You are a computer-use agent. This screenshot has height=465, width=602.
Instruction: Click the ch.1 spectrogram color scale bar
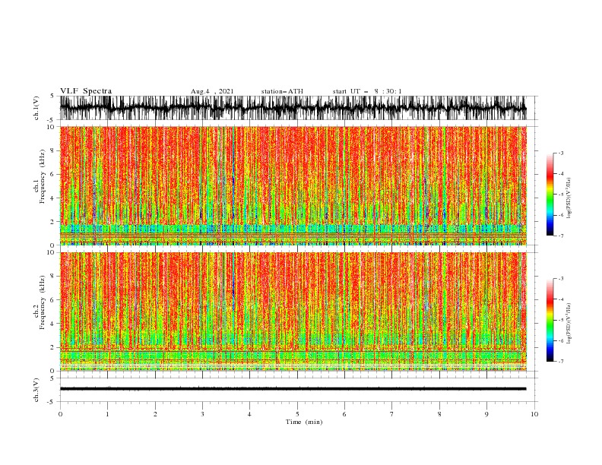tap(550, 195)
